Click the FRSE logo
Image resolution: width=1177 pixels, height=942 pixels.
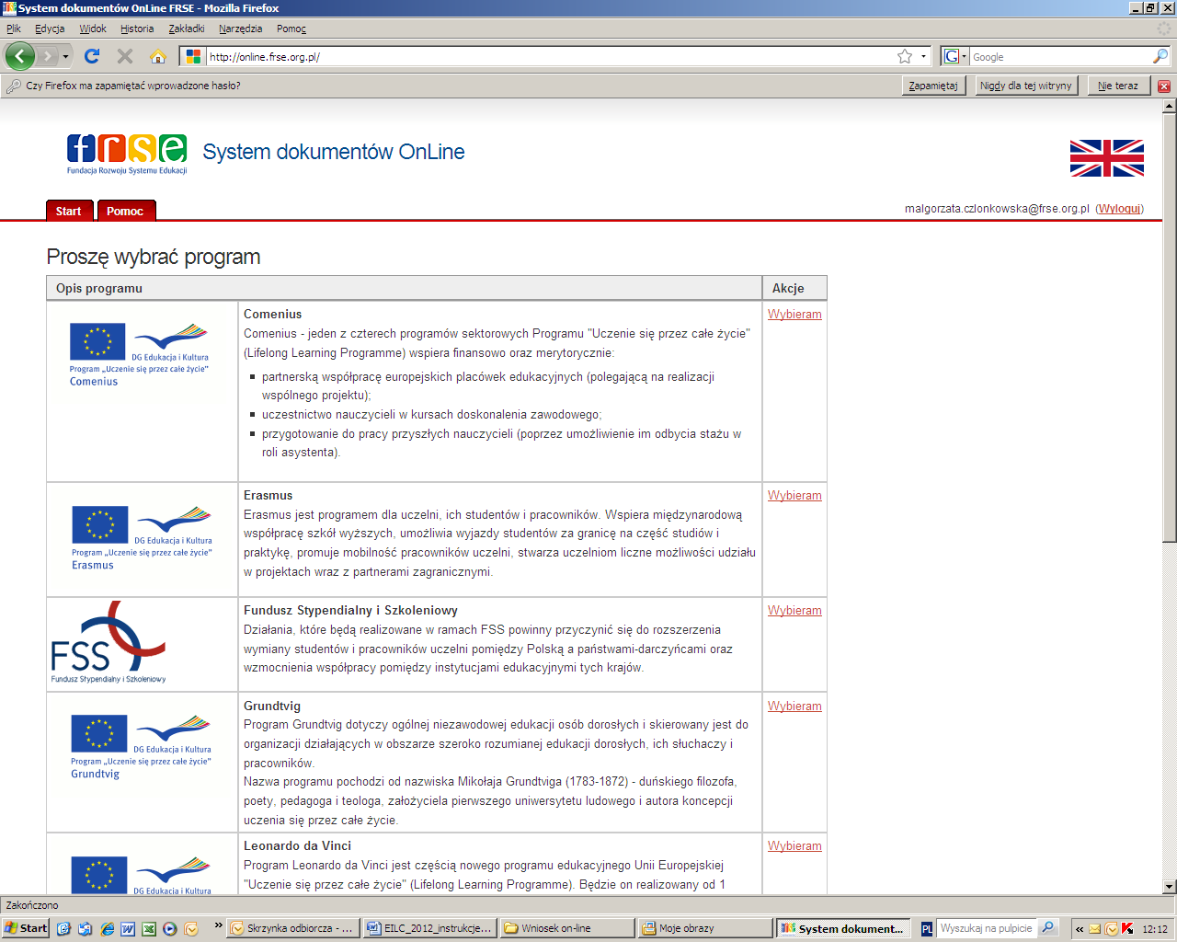tap(127, 154)
